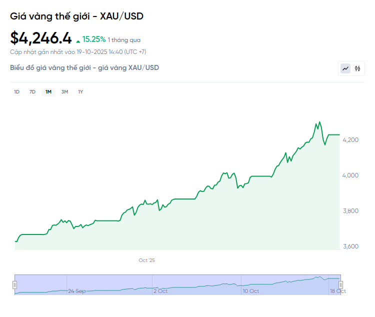Switch to the line chart view icon
The width and height of the screenshot is (375, 317).
tap(345, 68)
